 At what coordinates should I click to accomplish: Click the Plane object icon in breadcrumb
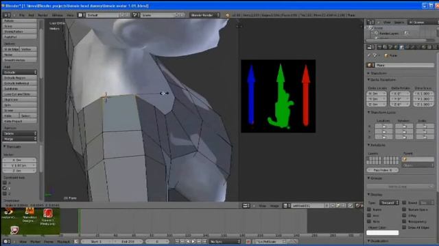pyautogui.click(x=386, y=55)
